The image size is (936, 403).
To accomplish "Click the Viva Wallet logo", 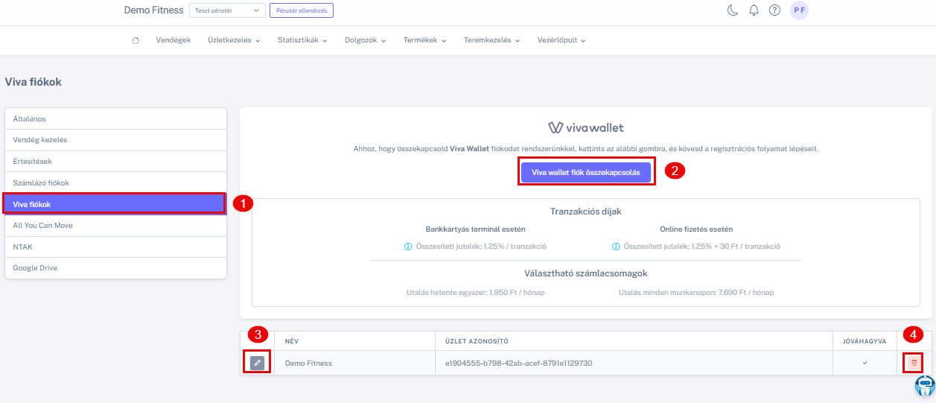I will click(586, 127).
